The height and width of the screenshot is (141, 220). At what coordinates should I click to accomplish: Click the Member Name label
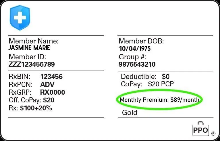coord(34,41)
